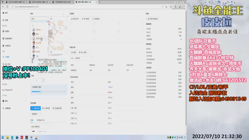Viewport: 249px width, 140px height.
Task: Open the artifact sets sidebar entry
Action: (7, 38)
